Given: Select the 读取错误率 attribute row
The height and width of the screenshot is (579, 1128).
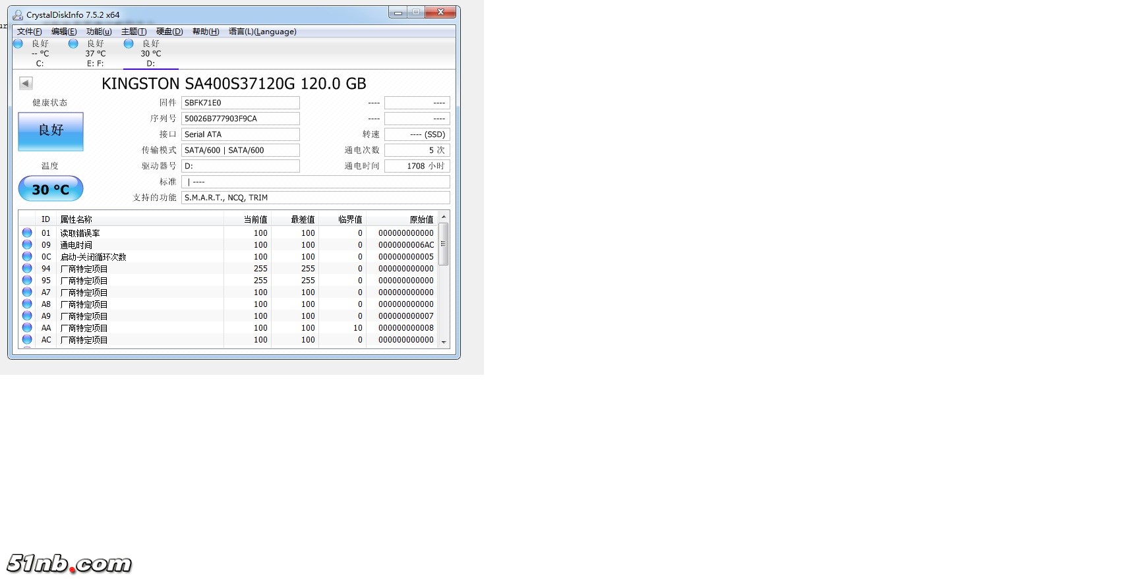Looking at the screenshot, I should pos(228,233).
